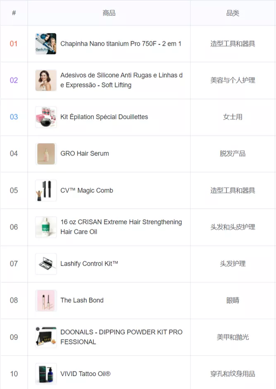Image resolution: width=276 pixels, height=389 pixels.
Task: Select the VIVID Tattoo Oil thumbnail
Action: point(46,374)
